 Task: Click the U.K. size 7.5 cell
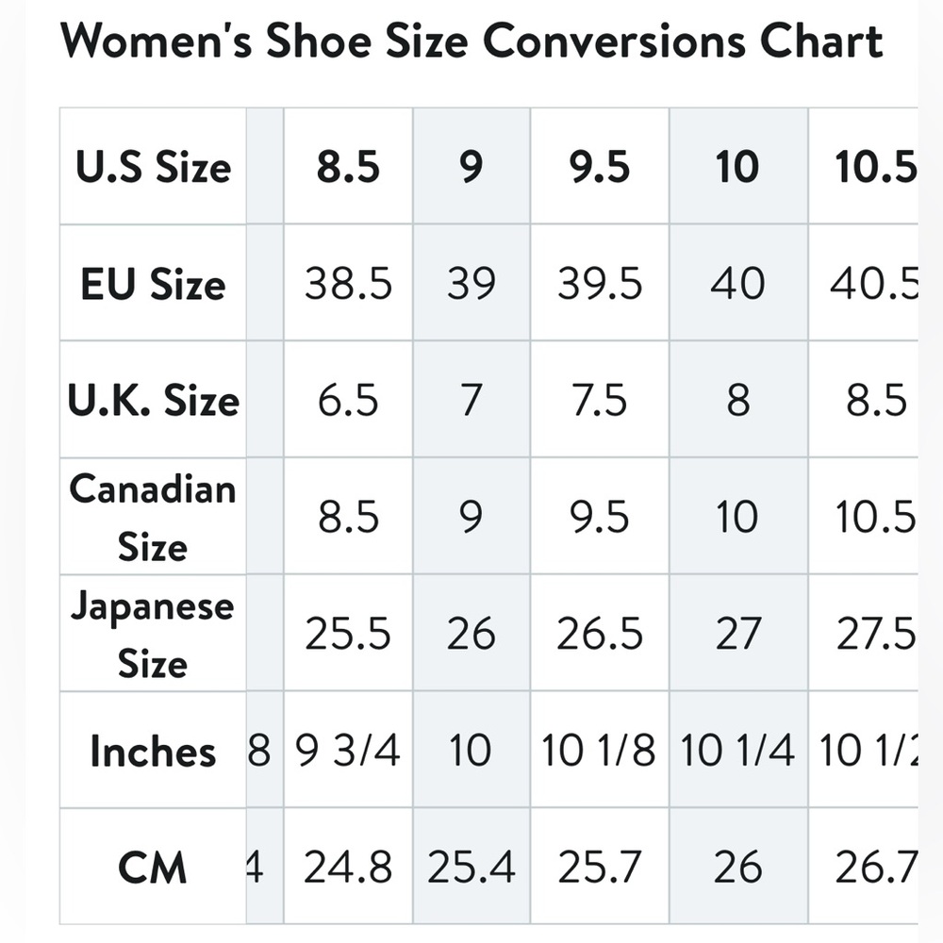600,399
